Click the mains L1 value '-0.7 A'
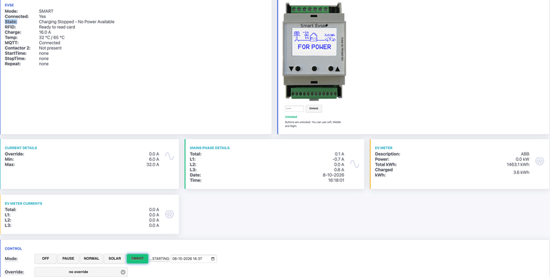Image resolution: width=550 pixels, height=277 pixels. [x=338, y=159]
